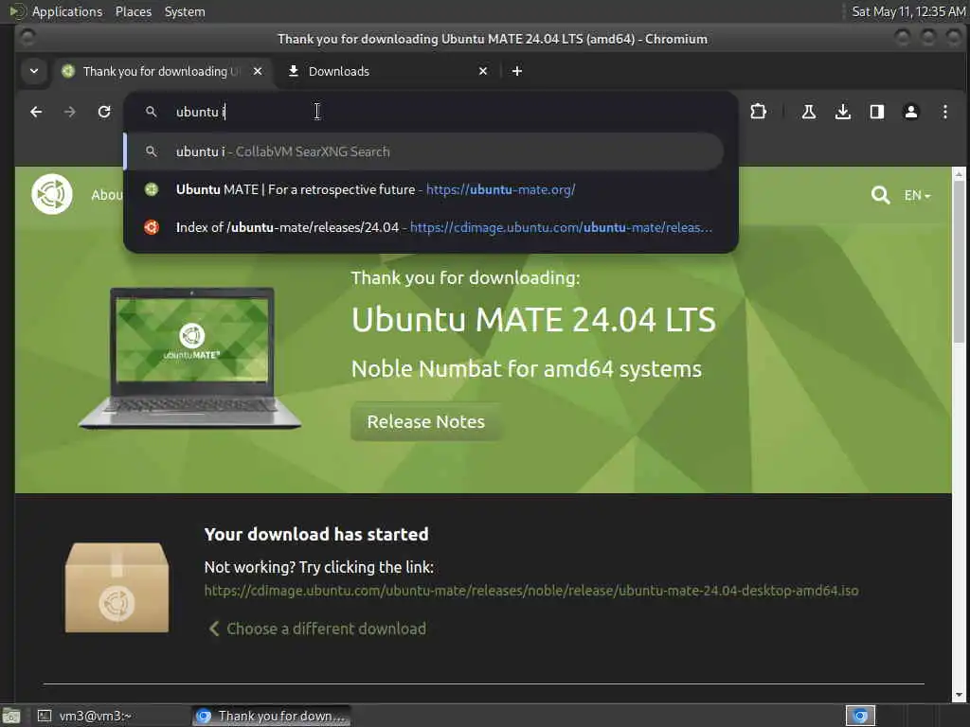Click the Ubuntu MATE site logo
Viewport: 970px width, 727px height.
52,194
